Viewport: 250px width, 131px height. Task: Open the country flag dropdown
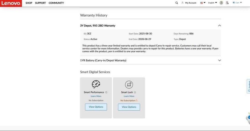(x=203, y=3)
